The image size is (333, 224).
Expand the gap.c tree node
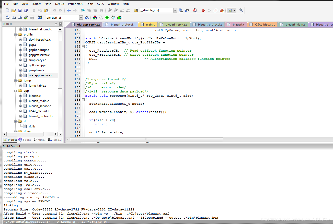pyautogui.click(x=20, y=45)
